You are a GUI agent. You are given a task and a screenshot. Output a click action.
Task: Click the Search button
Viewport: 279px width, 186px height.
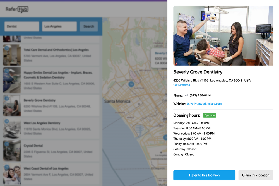click(x=89, y=26)
